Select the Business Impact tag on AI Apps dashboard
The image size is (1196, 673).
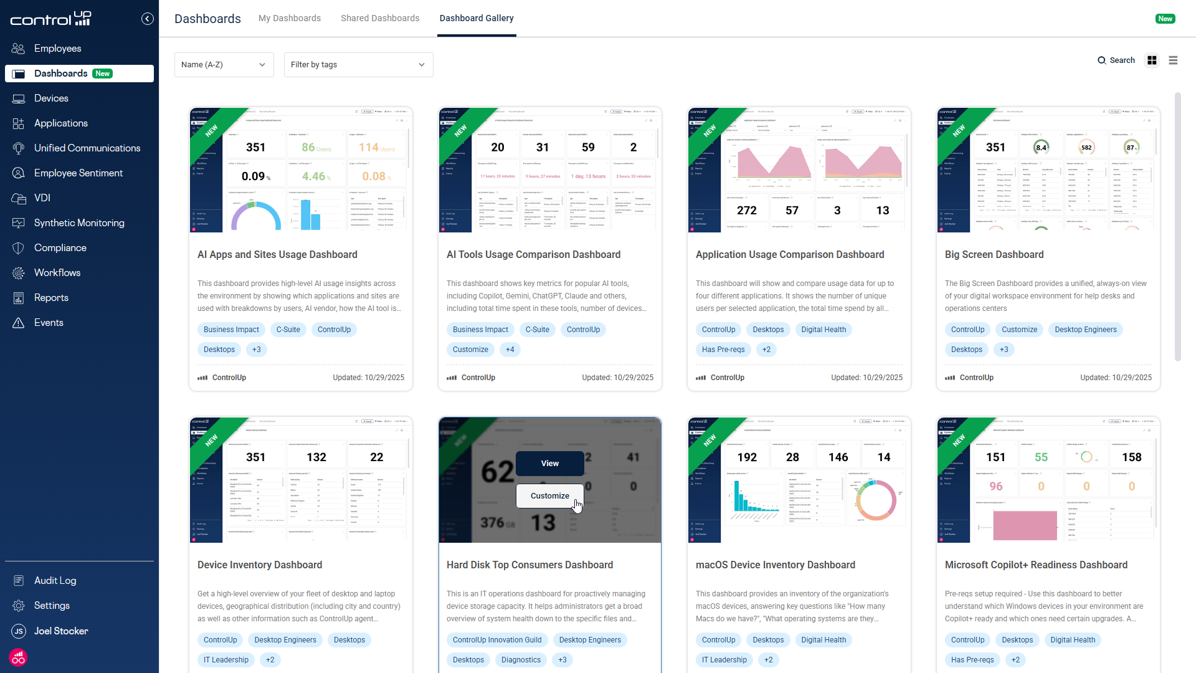[231, 329]
